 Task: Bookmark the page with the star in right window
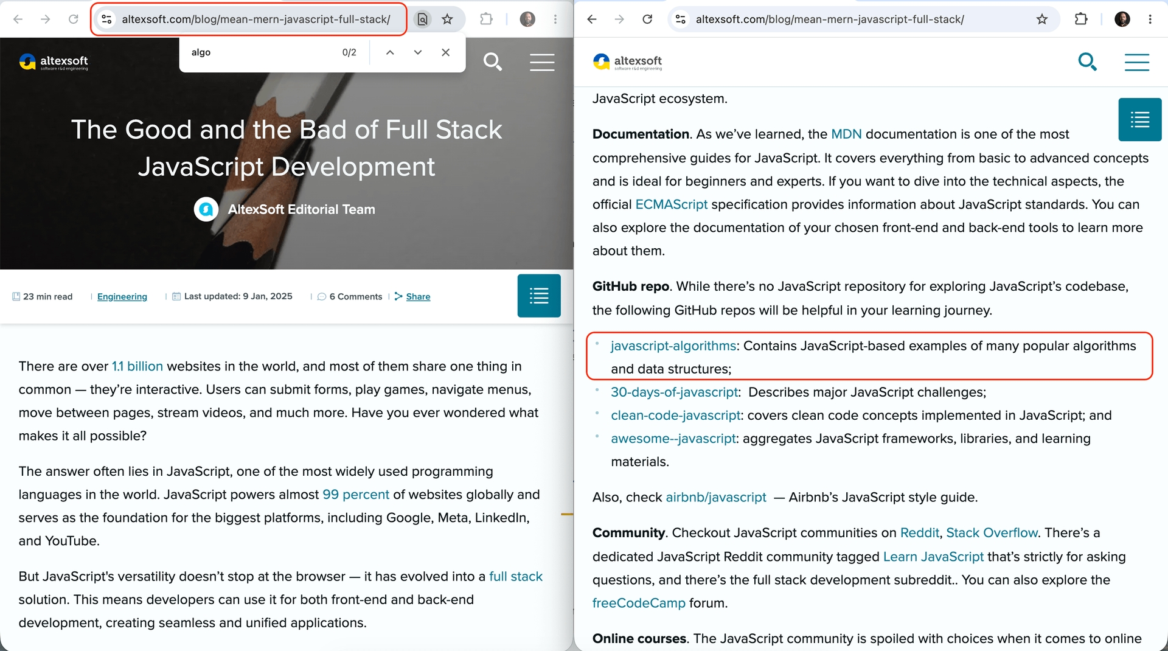pyautogui.click(x=1042, y=19)
